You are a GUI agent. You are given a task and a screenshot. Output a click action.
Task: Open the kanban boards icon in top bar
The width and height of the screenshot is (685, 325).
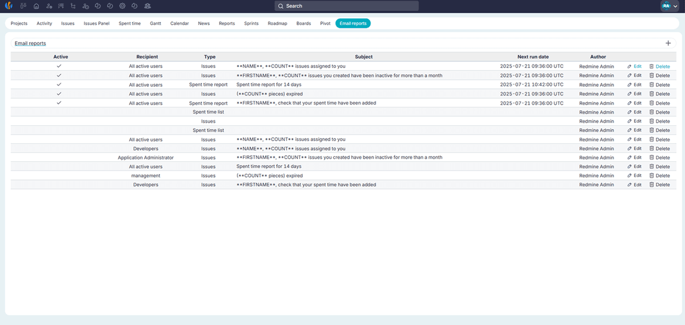23,6
